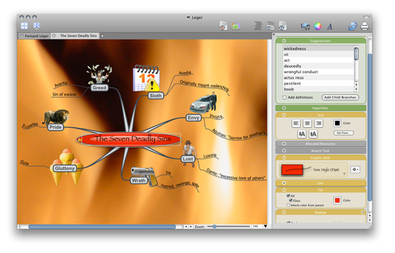This screenshot has width=395, height=253.
Task: Click the Set Font button
Action: (344, 133)
